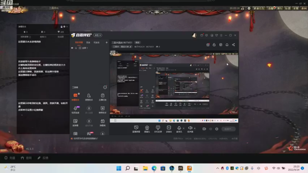The width and height of the screenshot is (308, 173).
Task: Toggle the padlock icon above the preview
Action: pyautogui.click(x=214, y=45)
